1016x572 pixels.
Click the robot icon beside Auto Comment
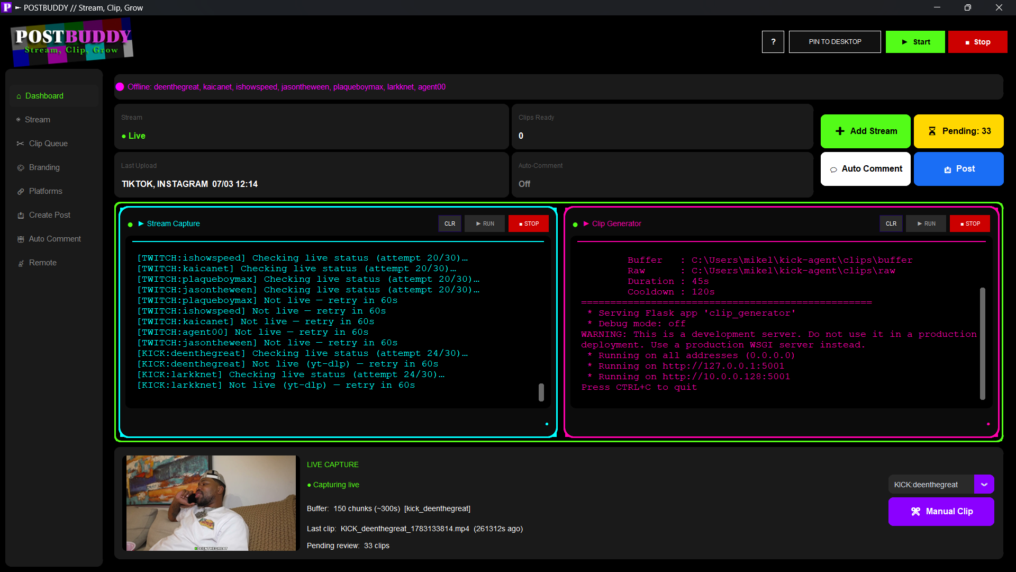point(21,239)
